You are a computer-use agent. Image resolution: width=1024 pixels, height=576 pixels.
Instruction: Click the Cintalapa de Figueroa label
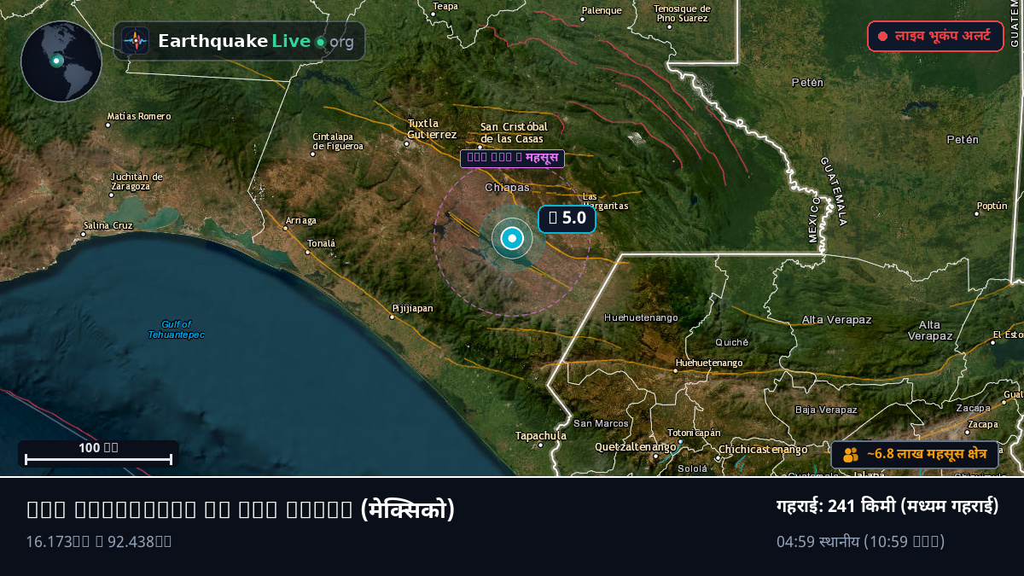click(338, 141)
